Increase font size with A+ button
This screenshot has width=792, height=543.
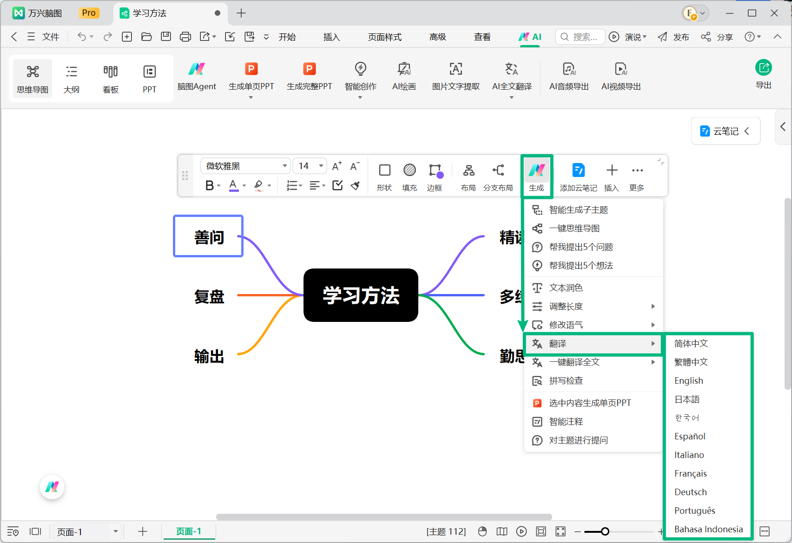[x=337, y=166]
